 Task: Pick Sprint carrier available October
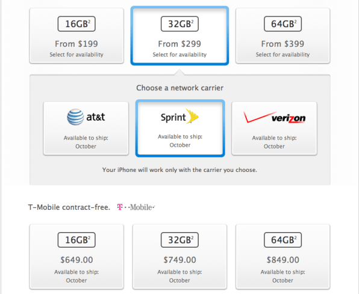[x=180, y=129]
